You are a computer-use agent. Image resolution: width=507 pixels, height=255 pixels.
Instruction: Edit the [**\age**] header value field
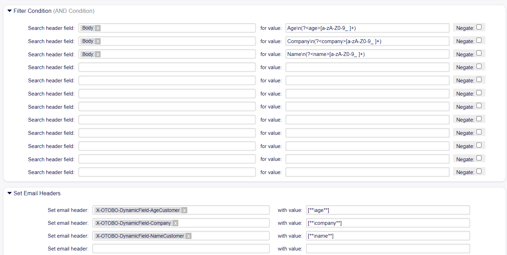coord(388,210)
